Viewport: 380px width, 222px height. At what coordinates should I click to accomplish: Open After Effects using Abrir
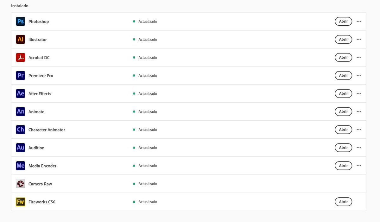click(x=343, y=94)
